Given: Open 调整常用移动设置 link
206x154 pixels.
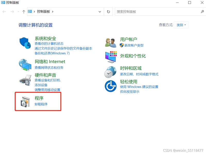Looking at the screenshot, I should pyautogui.click(x=47, y=90).
